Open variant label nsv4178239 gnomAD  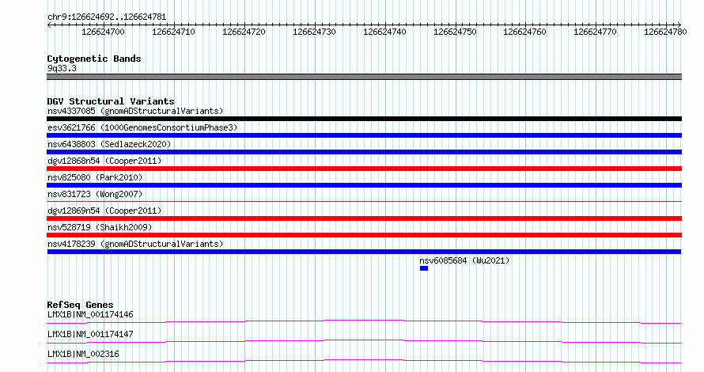click(135, 244)
